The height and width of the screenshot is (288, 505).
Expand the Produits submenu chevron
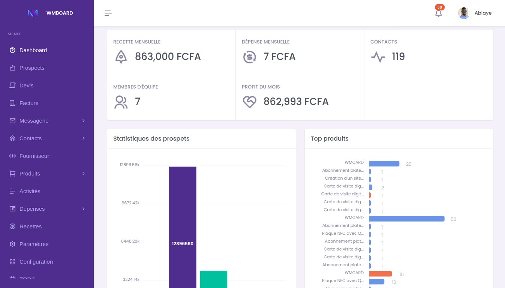(84, 174)
